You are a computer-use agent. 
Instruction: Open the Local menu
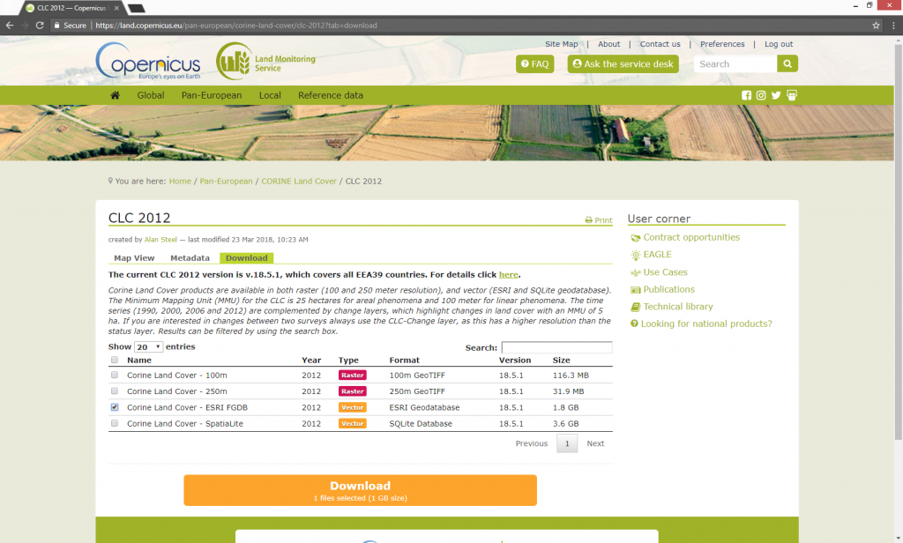pos(270,95)
